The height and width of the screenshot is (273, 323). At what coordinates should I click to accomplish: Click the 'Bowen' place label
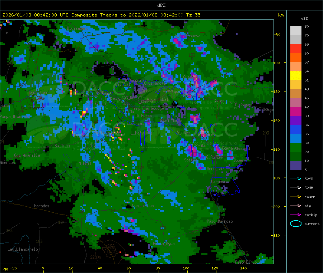coord(239,160)
